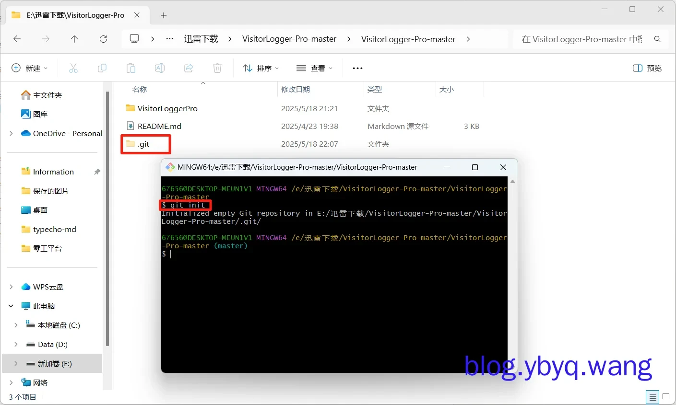Viewport: 676px width, 405px height.
Task: Open 主文件夹 in navigation pane
Action: click(47, 95)
